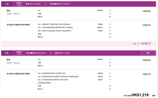Image resolution: width=158 pixels, height=98 pixels.
Task: Click the Airport Passenger Security Charge(HKG) line
Action: tap(55, 31)
